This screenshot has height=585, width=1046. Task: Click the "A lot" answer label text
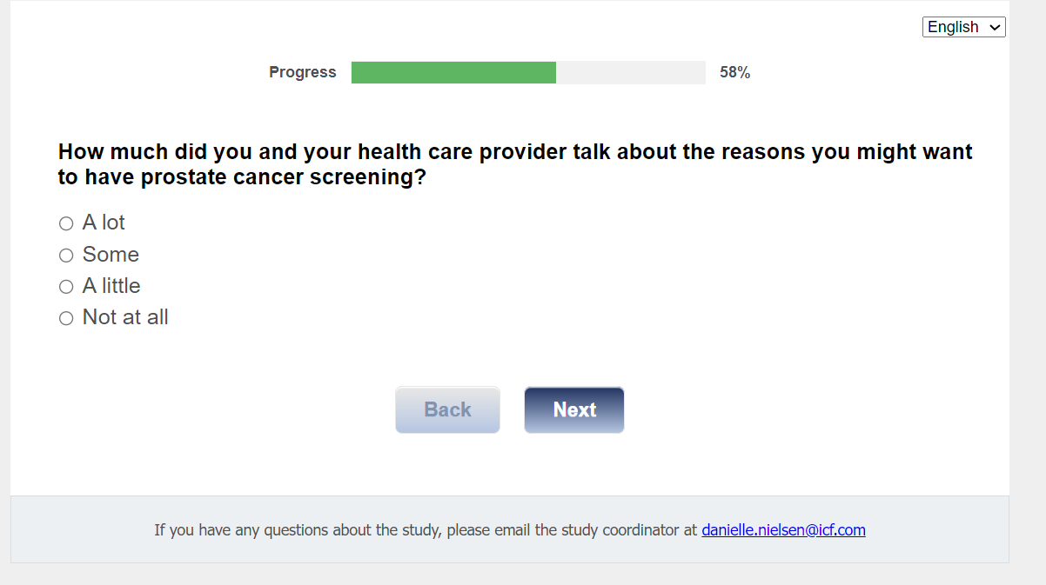(104, 223)
